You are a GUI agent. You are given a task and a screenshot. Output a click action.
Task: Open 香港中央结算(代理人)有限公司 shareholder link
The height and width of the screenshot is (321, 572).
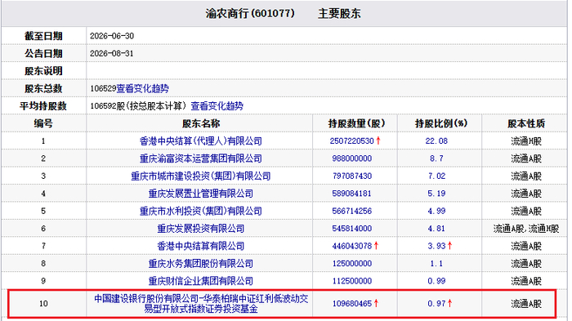[201, 141]
